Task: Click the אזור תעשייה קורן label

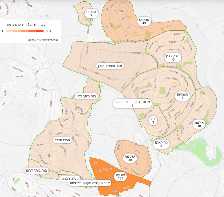Action: [110, 65]
